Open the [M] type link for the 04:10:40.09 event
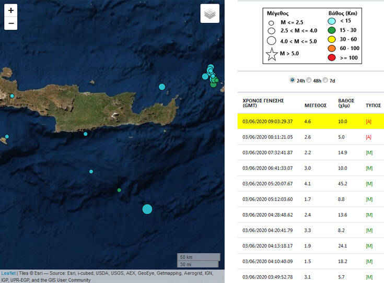 point(369,262)
